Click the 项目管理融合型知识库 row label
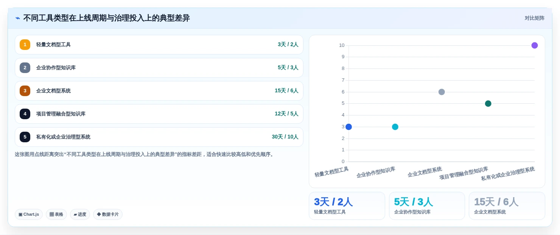The height and width of the screenshot is (235, 560). click(61, 114)
